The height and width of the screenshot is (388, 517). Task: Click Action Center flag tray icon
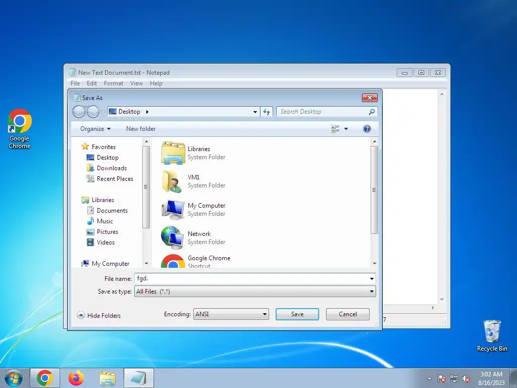(442, 378)
